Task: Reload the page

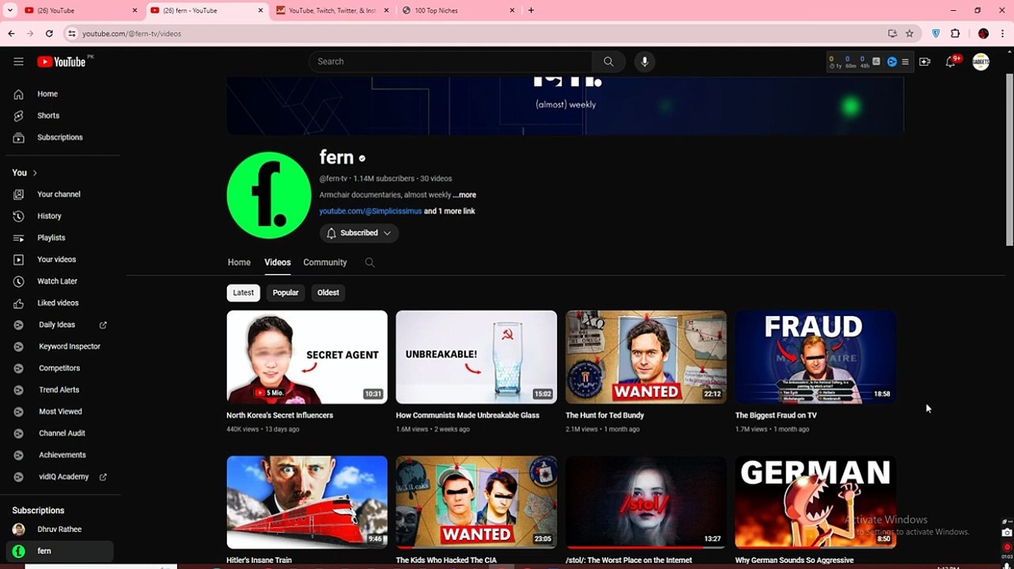Action: 49,33
